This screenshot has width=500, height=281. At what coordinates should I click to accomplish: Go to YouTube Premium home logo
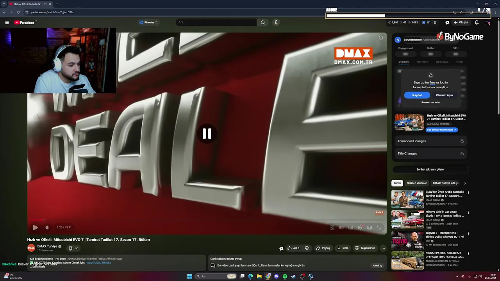tap(24, 23)
